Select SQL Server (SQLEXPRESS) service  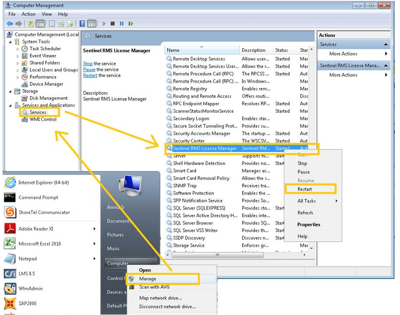[x=199, y=208]
